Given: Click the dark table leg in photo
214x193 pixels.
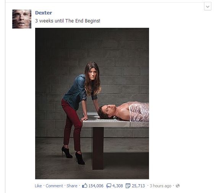Looking at the screenshot, I should 98,148.
